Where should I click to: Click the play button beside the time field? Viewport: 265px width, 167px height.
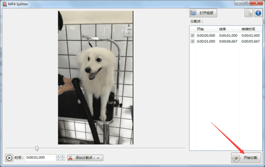(x=9, y=158)
